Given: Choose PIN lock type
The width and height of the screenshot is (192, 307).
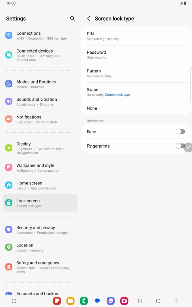Looking at the screenshot, I should tap(136, 36).
